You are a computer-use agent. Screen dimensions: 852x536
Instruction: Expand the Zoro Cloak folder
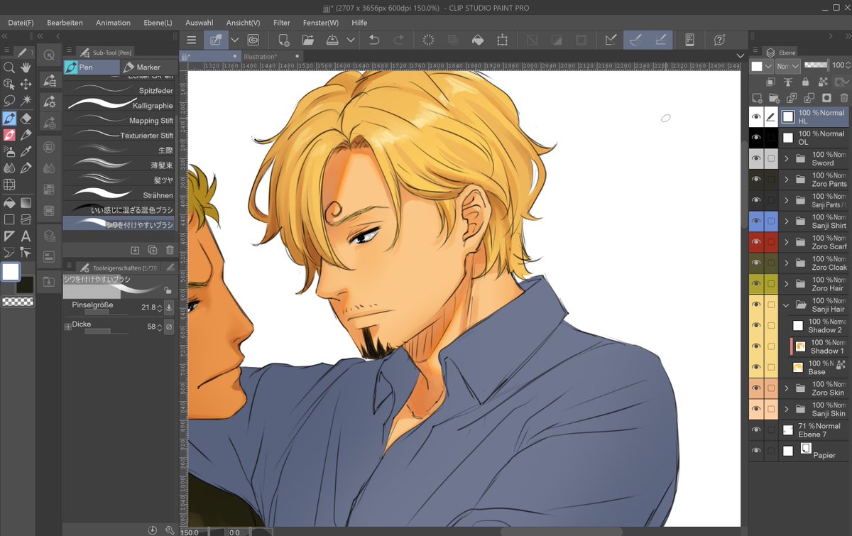click(x=786, y=263)
